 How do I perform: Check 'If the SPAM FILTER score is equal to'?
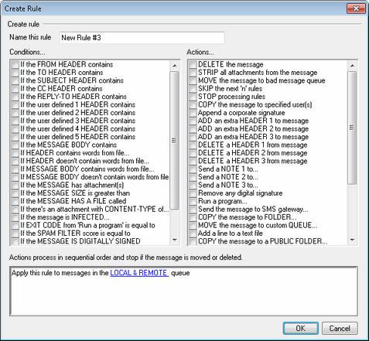(x=15, y=234)
